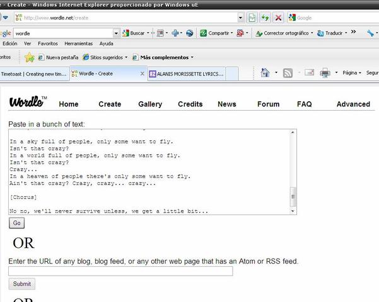Image resolution: width=379 pixels, height=302 pixels.
Task: Close the Wordle - Create tab
Action: coord(143,74)
